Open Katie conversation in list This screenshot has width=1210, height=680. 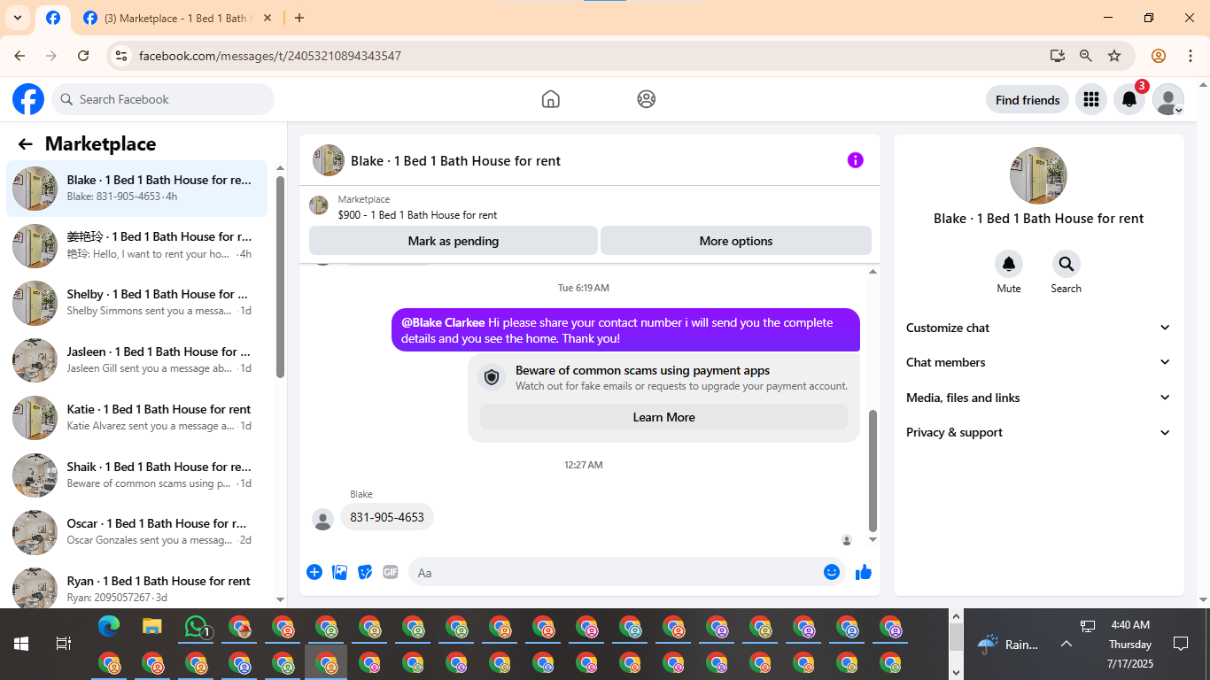tap(137, 418)
